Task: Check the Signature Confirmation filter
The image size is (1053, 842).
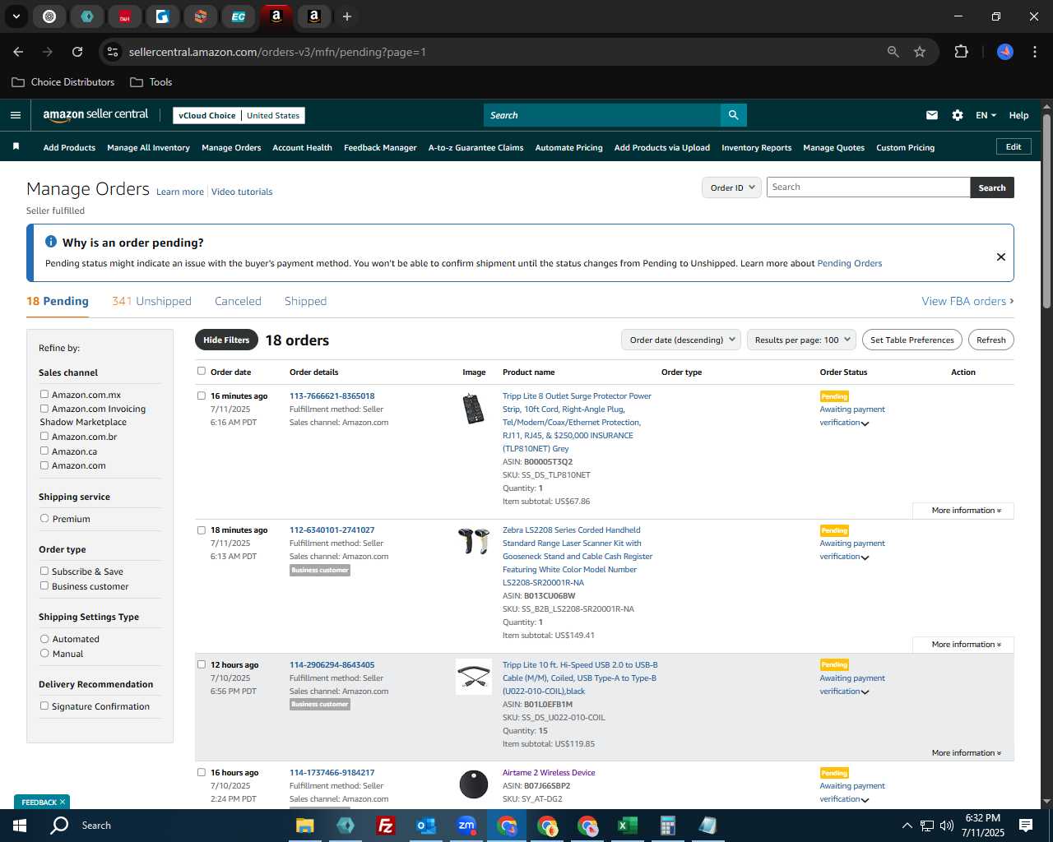Action: (44, 706)
